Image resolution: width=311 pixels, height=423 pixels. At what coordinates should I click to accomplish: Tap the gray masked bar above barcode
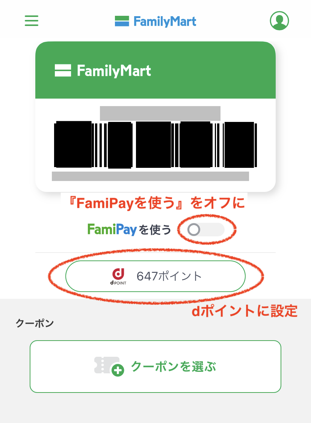click(x=160, y=113)
